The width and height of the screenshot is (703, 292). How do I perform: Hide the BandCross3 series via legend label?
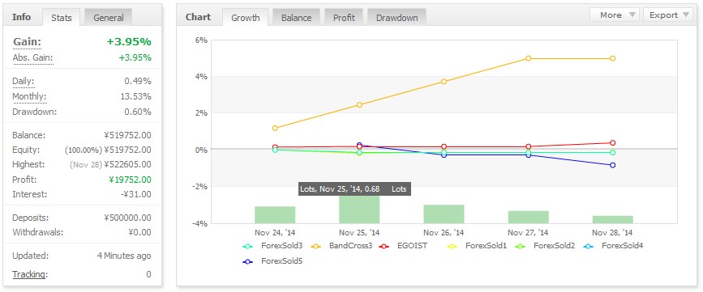pos(350,246)
